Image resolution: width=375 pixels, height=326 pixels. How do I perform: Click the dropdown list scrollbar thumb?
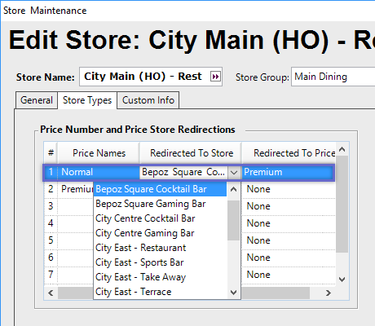233,220
